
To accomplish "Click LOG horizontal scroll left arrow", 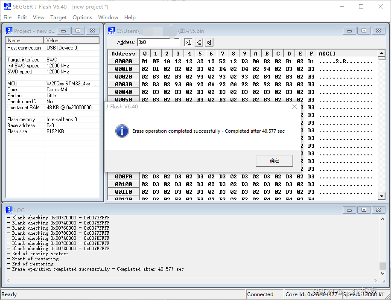I will pyautogui.click(x=8, y=280).
